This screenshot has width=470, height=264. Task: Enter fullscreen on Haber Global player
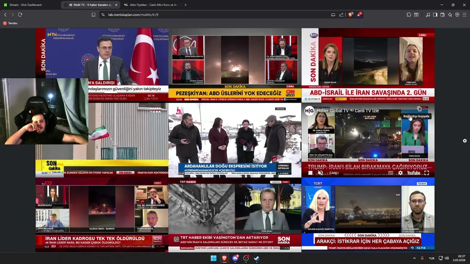(x=427, y=173)
